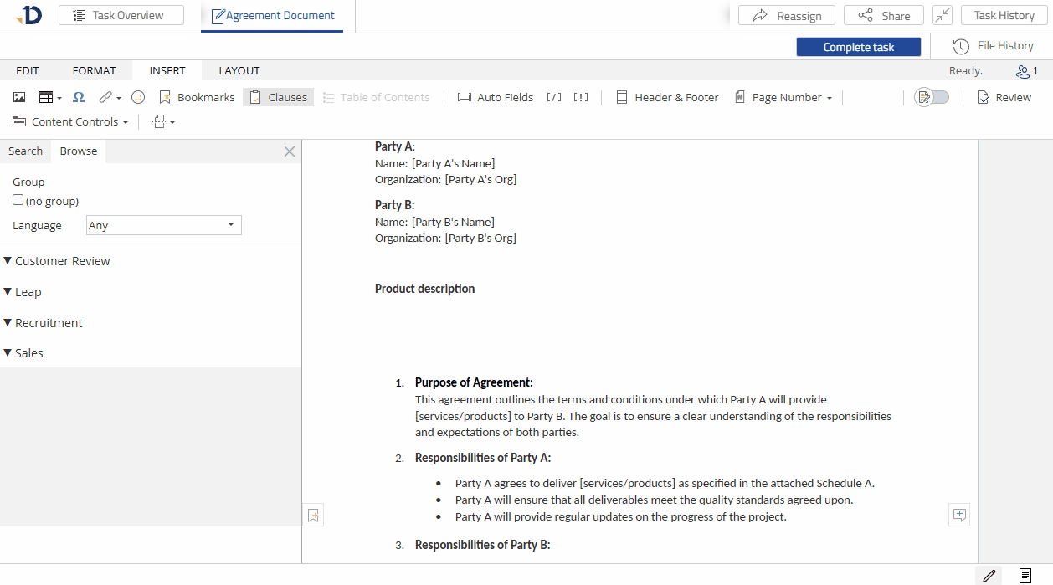1053x585 pixels.
Task: Insert a special symbol with Omega icon
Action: (x=79, y=97)
